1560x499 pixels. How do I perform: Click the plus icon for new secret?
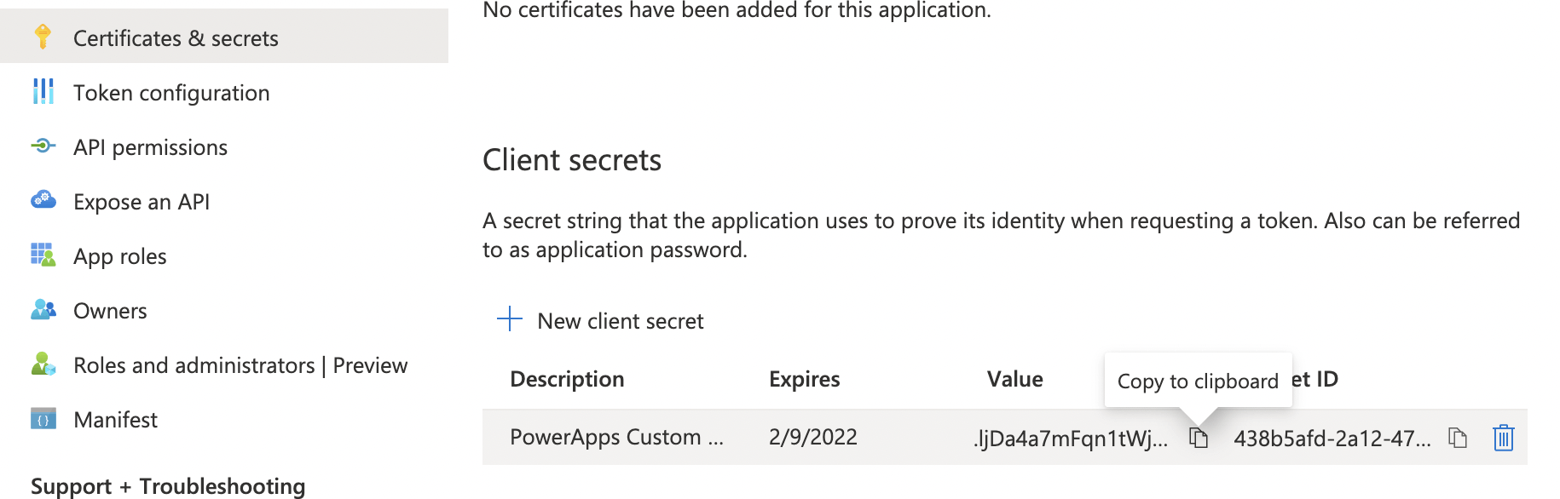pyautogui.click(x=510, y=319)
